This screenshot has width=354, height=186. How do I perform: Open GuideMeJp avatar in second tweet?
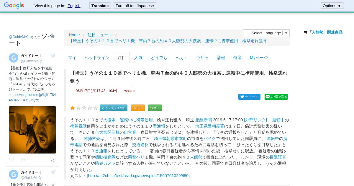click(14, 174)
